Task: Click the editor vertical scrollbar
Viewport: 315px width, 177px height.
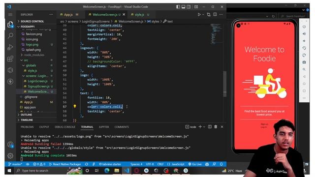Action: pyautogui.click(x=225, y=84)
